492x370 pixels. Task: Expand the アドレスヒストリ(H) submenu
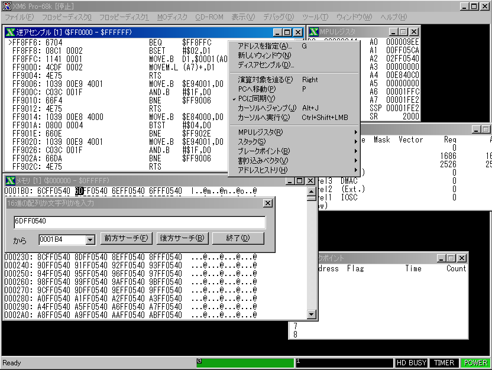pyautogui.click(x=294, y=170)
